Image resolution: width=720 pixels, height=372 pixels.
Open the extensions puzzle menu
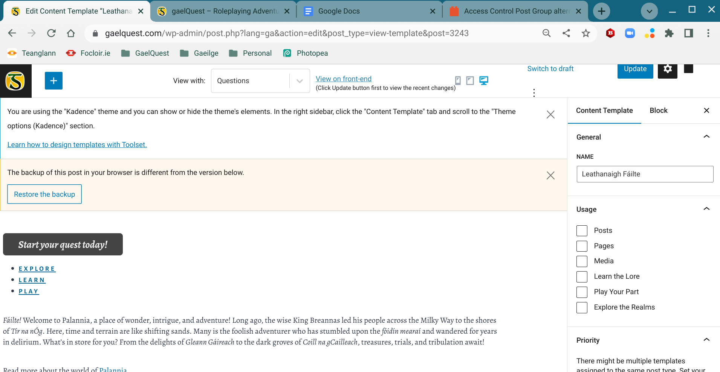click(669, 33)
